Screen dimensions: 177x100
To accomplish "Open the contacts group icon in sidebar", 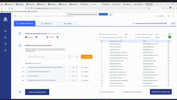I will coord(6,37).
